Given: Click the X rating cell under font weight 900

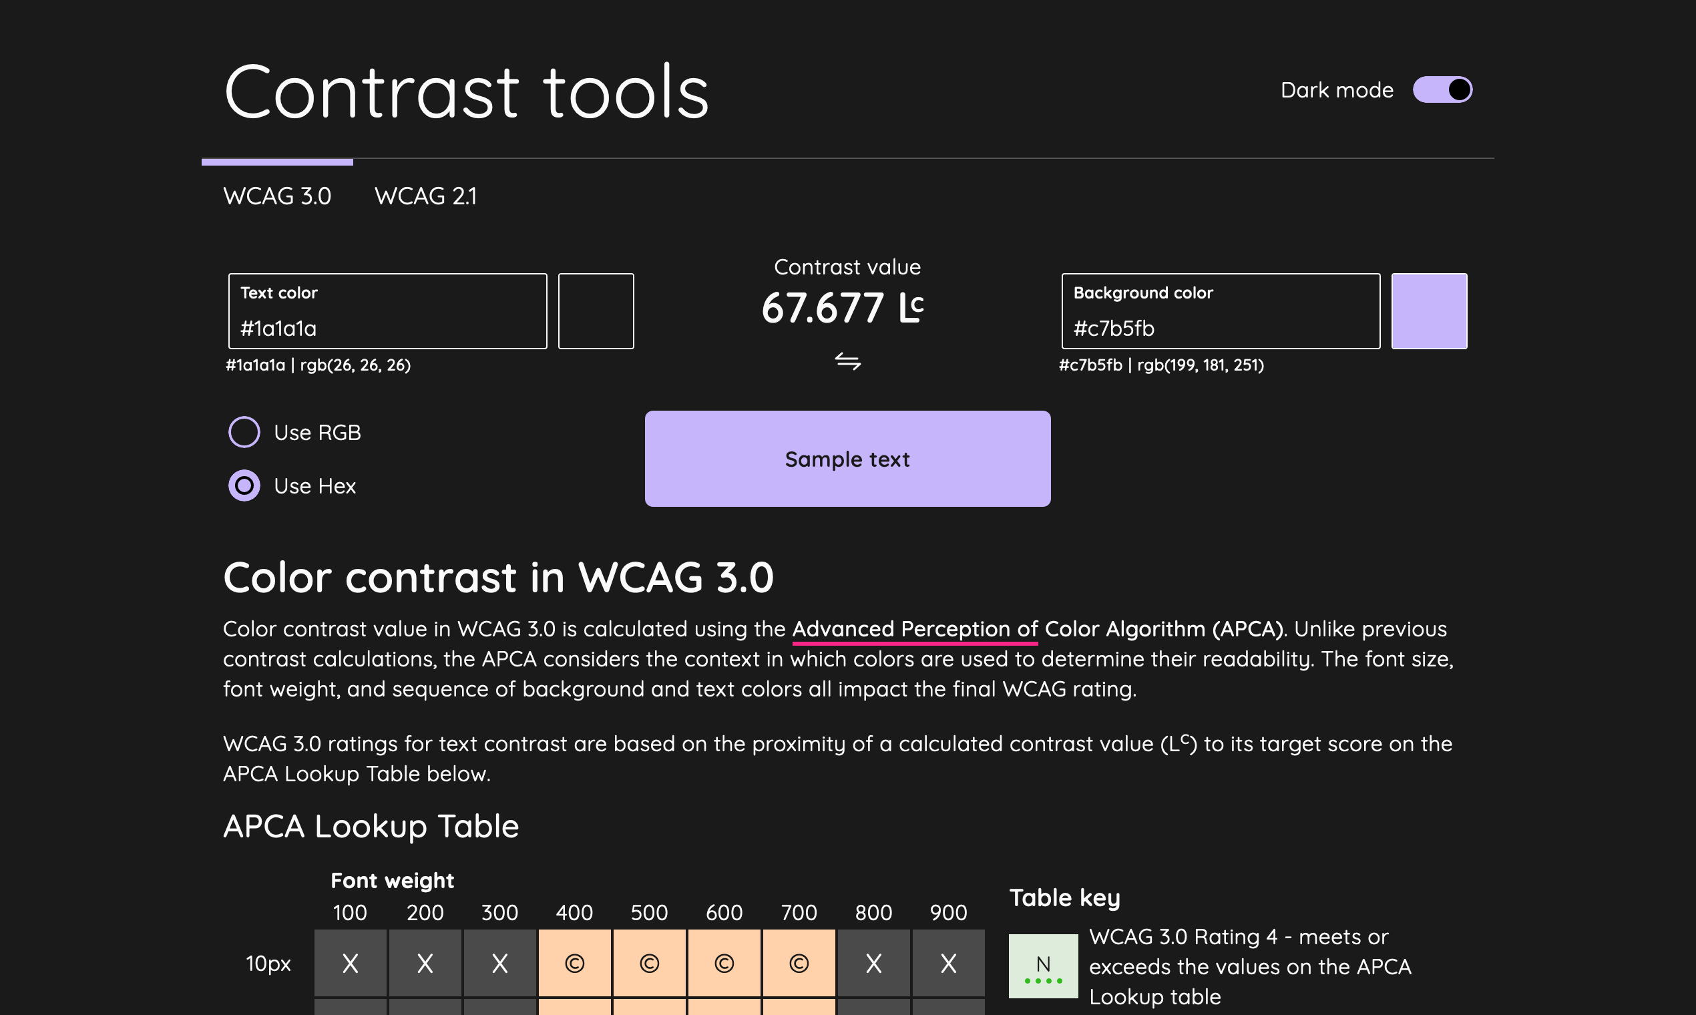Looking at the screenshot, I should pos(949,963).
